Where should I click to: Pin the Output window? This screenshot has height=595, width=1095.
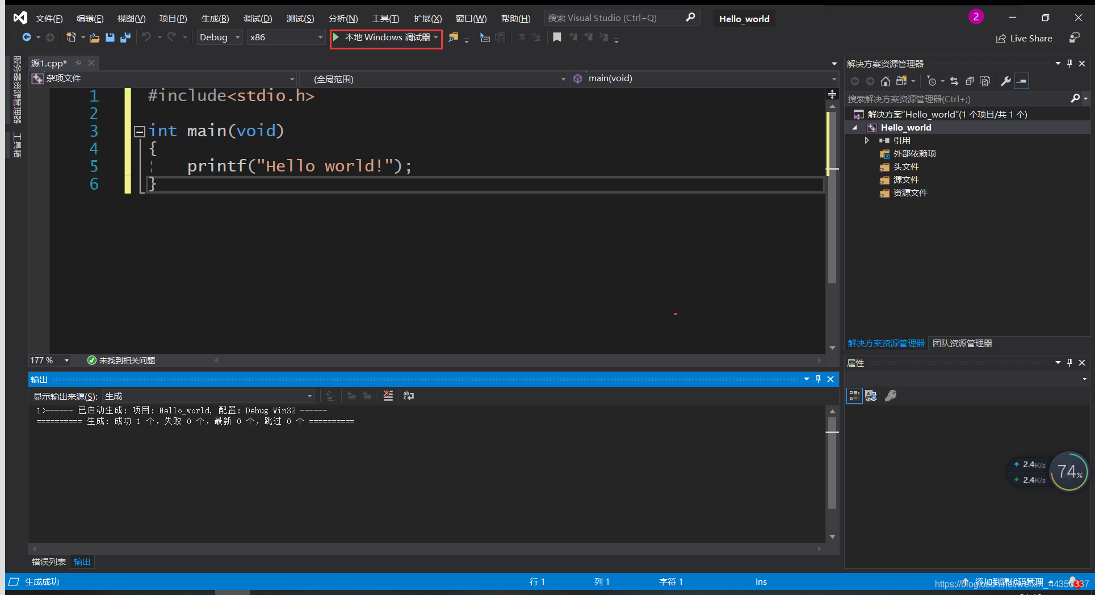pos(818,379)
